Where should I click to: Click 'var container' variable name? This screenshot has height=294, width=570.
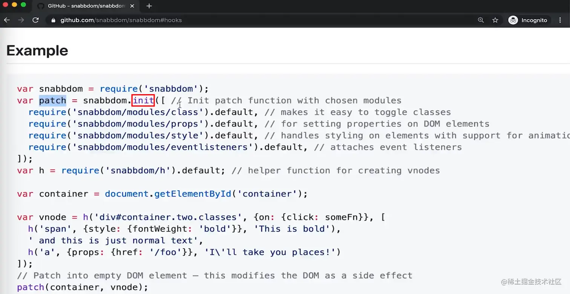(x=63, y=194)
